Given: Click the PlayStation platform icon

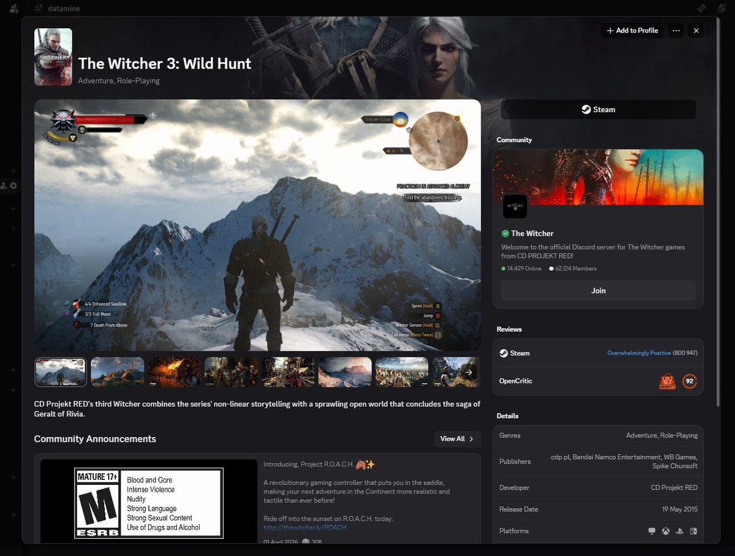Looking at the screenshot, I should [680, 531].
